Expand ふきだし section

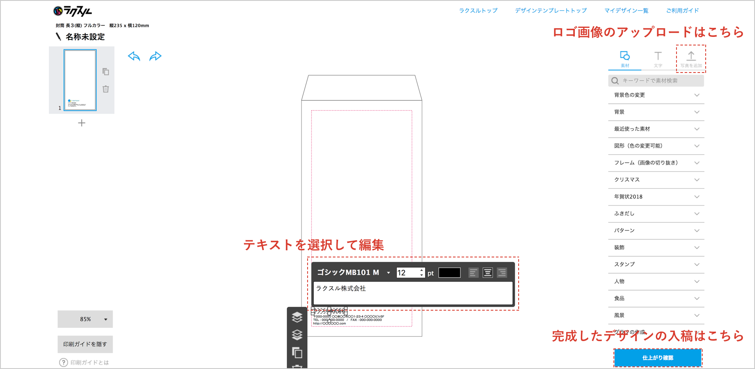point(656,214)
